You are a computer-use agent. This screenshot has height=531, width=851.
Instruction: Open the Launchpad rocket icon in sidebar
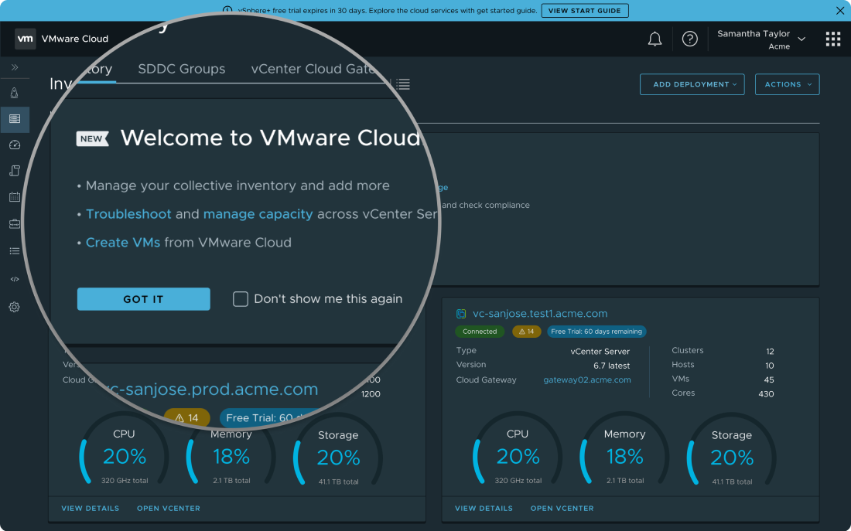(15, 93)
